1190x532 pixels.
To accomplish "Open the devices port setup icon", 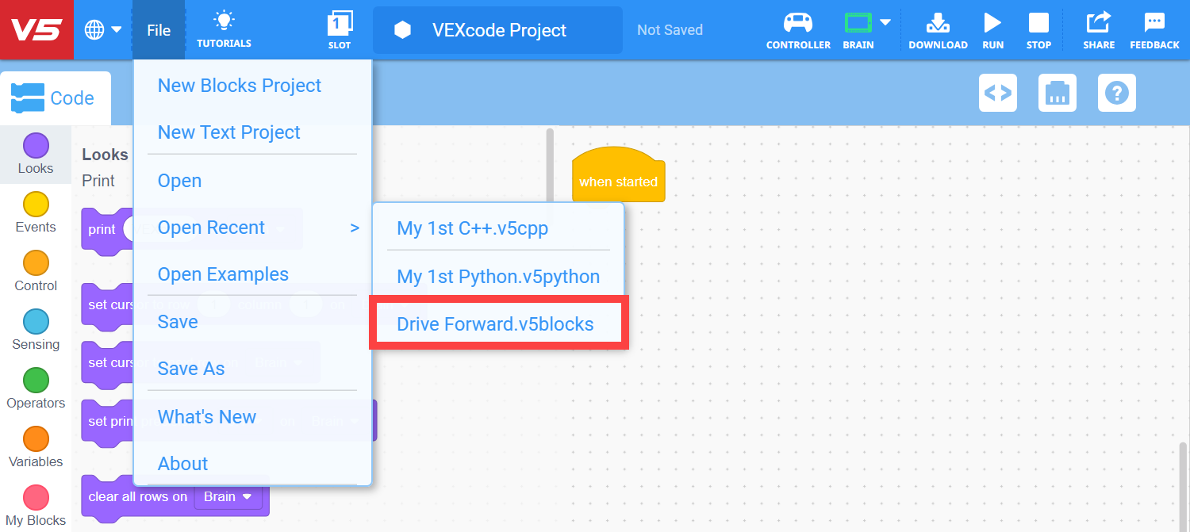I will tap(1057, 93).
